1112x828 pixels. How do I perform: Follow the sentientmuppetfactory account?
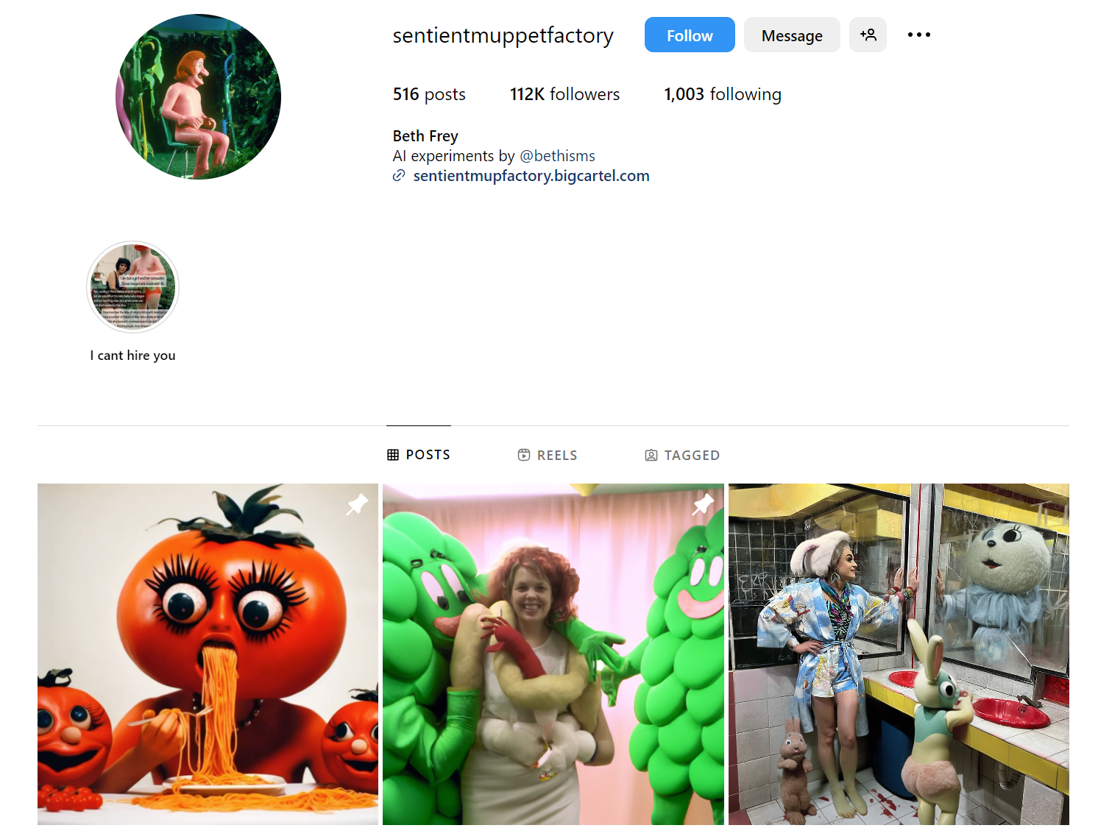click(x=690, y=35)
